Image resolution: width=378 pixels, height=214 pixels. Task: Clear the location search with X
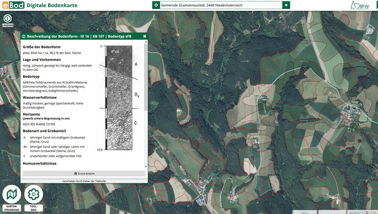click(x=286, y=5)
